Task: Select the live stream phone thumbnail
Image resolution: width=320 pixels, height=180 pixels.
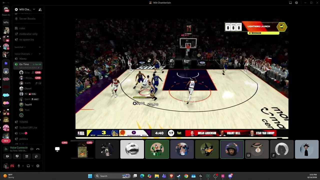Action: [x=82, y=149]
